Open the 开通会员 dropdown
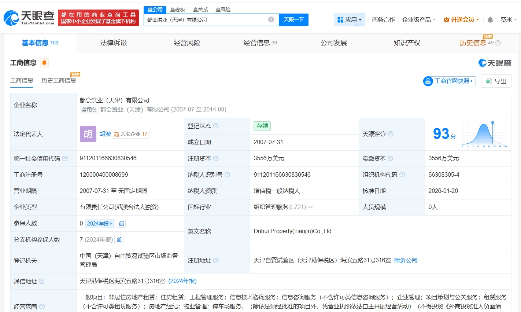 click(x=461, y=20)
